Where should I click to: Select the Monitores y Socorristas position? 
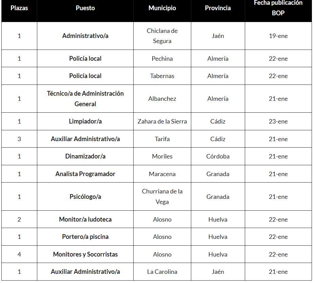click(85, 254)
